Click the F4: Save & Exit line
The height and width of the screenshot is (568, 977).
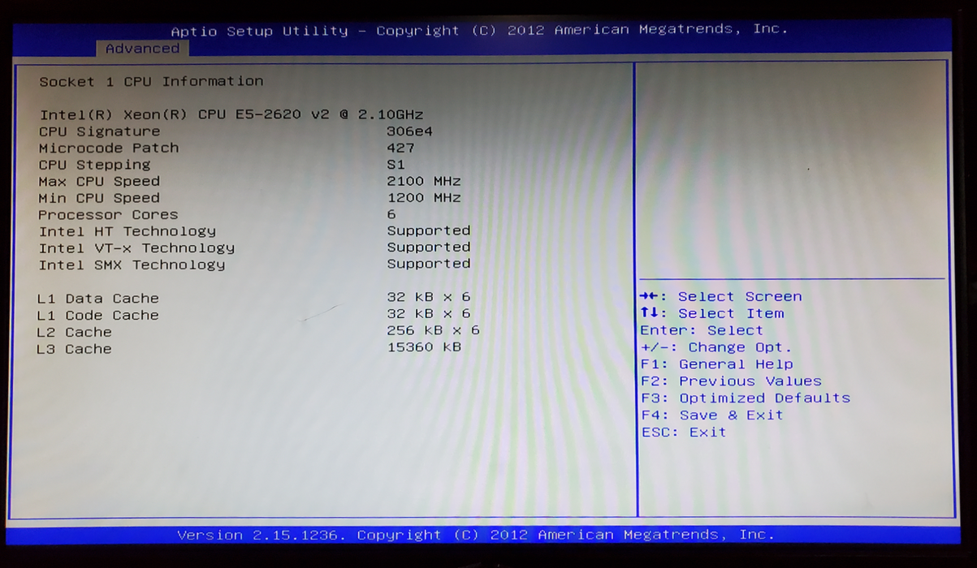(712, 415)
